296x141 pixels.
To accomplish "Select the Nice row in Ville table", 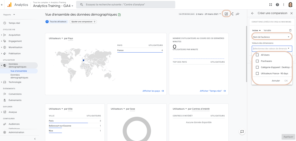I will 75,131.
